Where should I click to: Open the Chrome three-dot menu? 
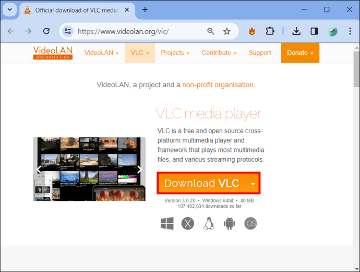click(x=350, y=31)
